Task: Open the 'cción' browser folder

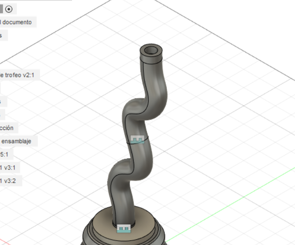Action: [8, 128]
